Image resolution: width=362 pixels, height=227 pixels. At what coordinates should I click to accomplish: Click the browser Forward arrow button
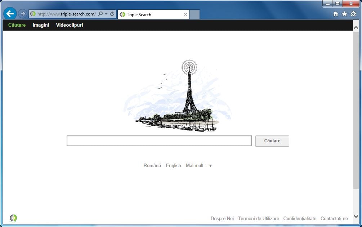22,14
